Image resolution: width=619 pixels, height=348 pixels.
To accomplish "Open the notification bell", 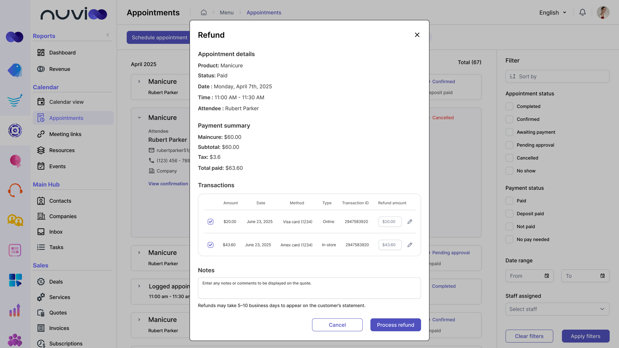I will 583,12.
